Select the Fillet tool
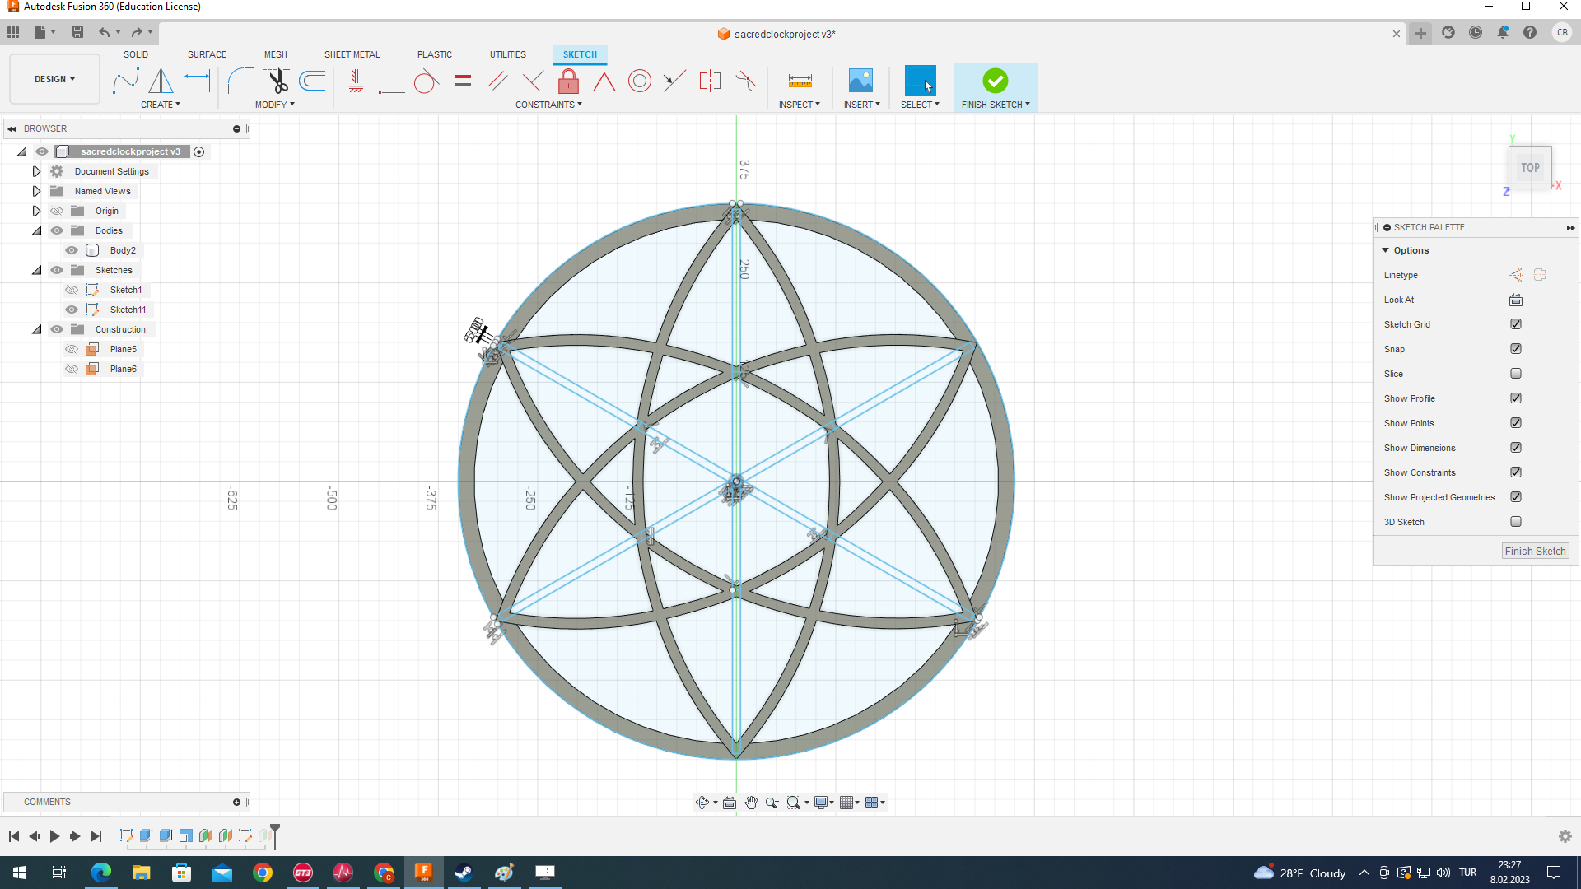This screenshot has width=1581, height=889. (x=240, y=81)
